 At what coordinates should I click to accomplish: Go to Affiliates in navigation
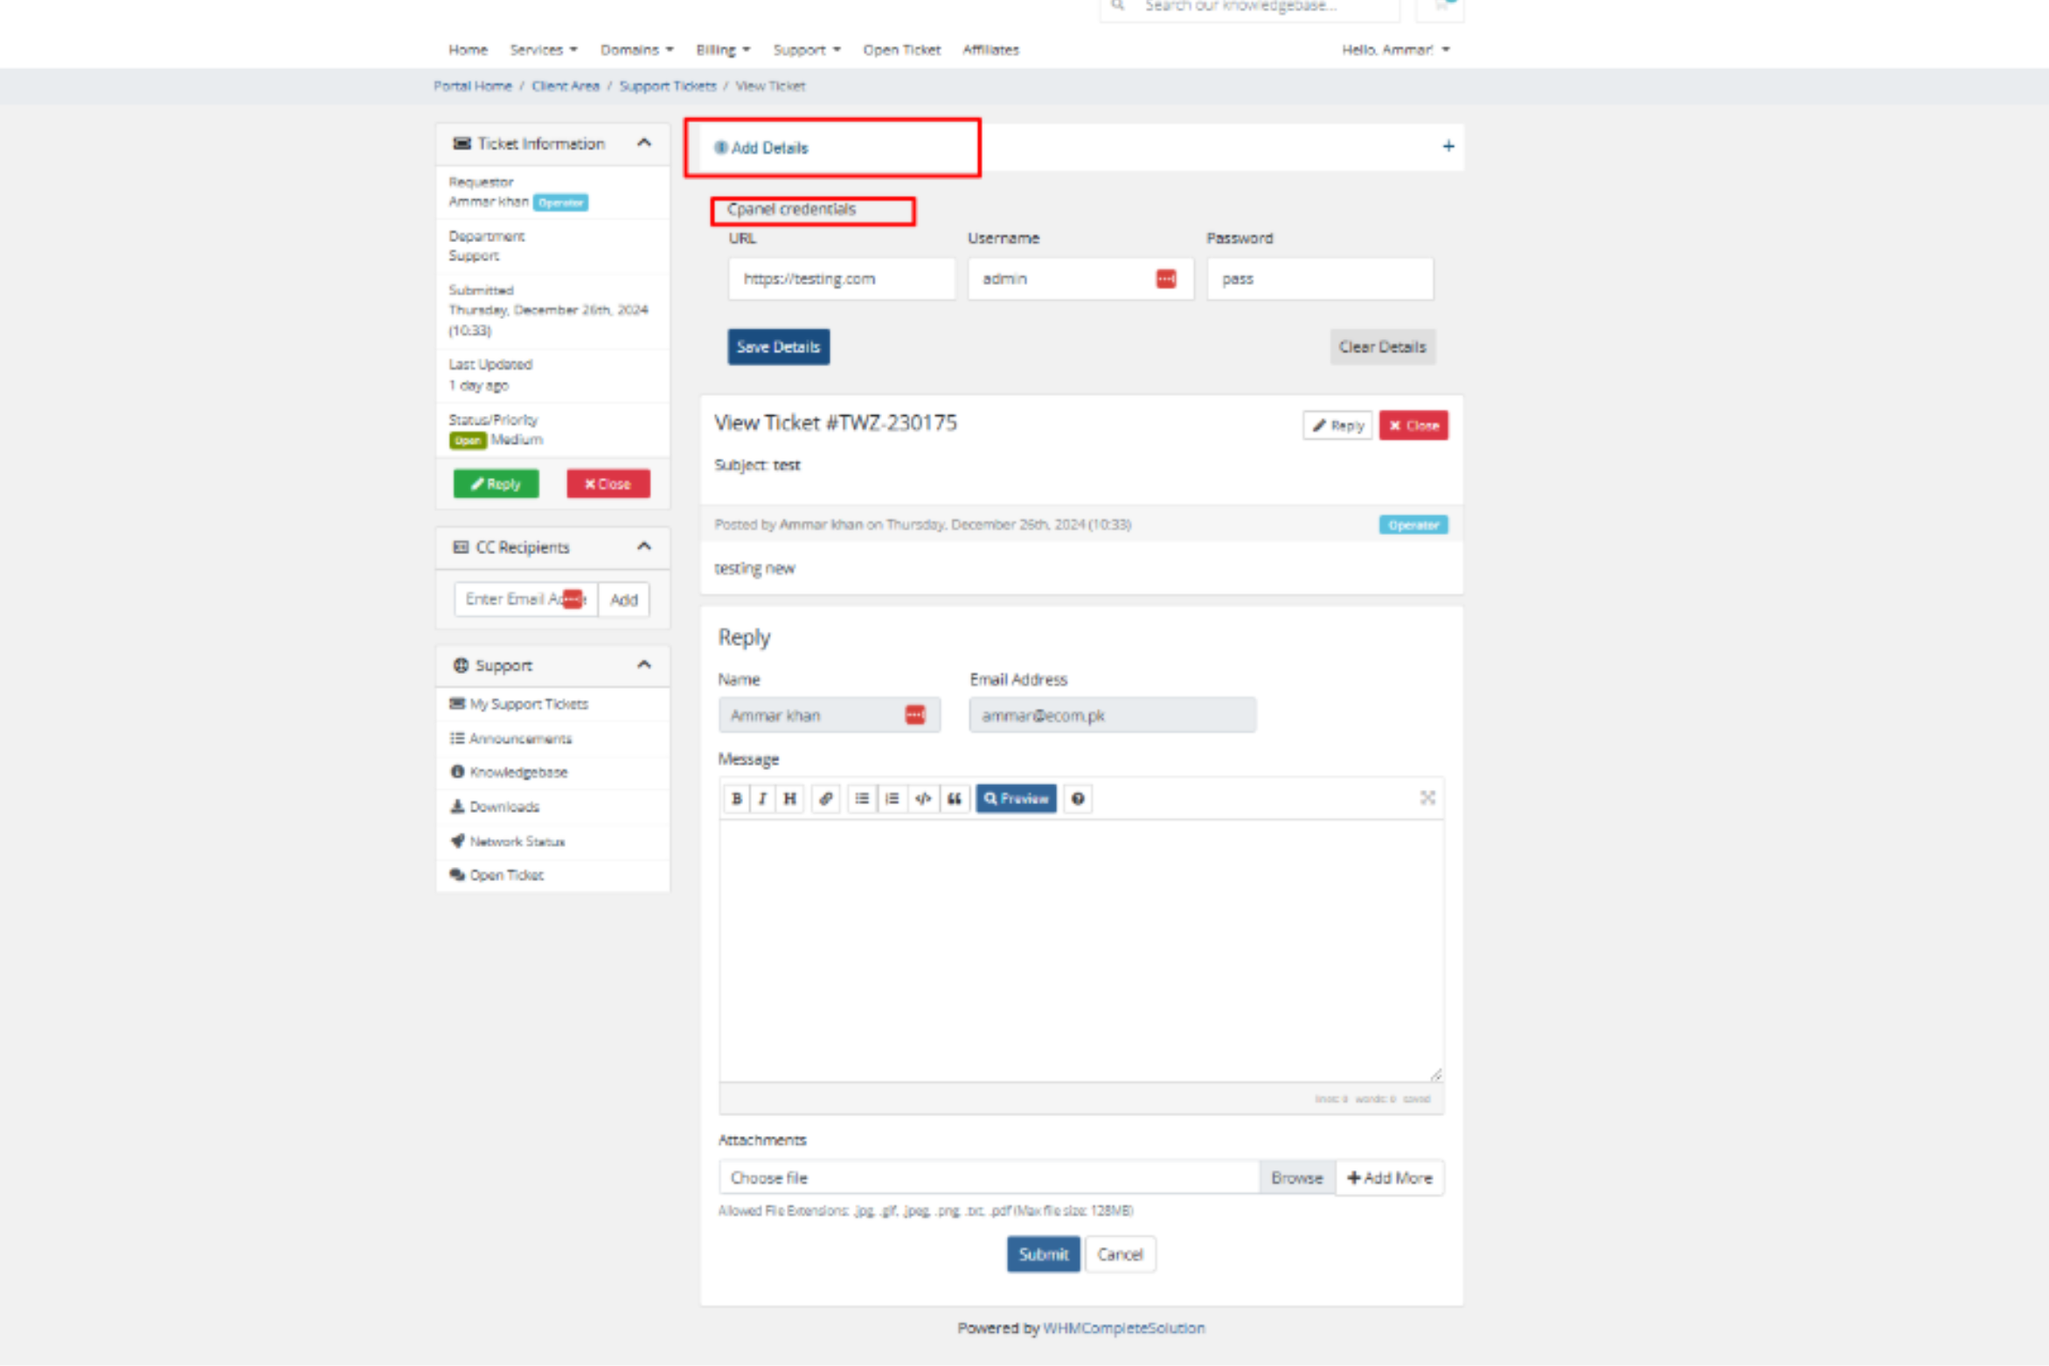coord(990,50)
